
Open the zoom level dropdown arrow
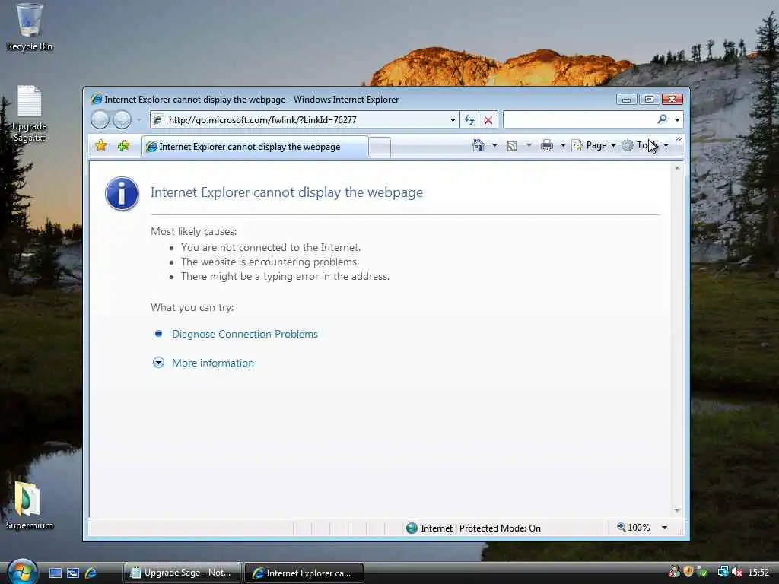(x=664, y=528)
